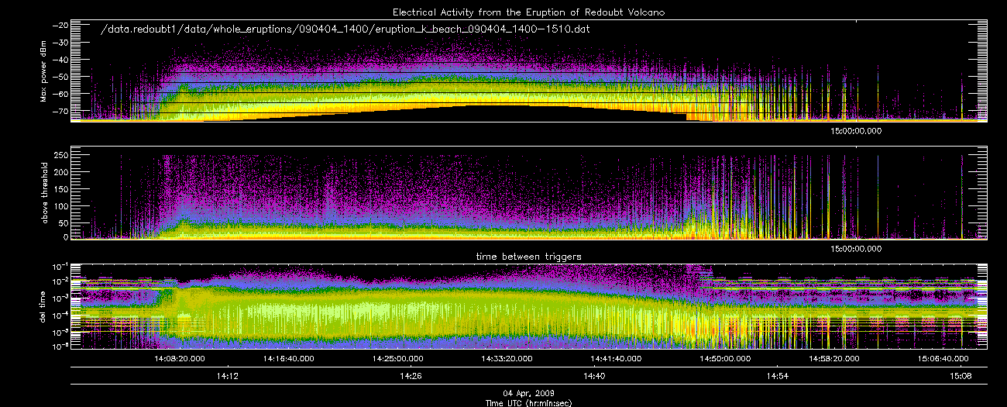The height and width of the screenshot is (407, 1007).
Task: Click the "above threshold" axis label
Action: point(44,192)
